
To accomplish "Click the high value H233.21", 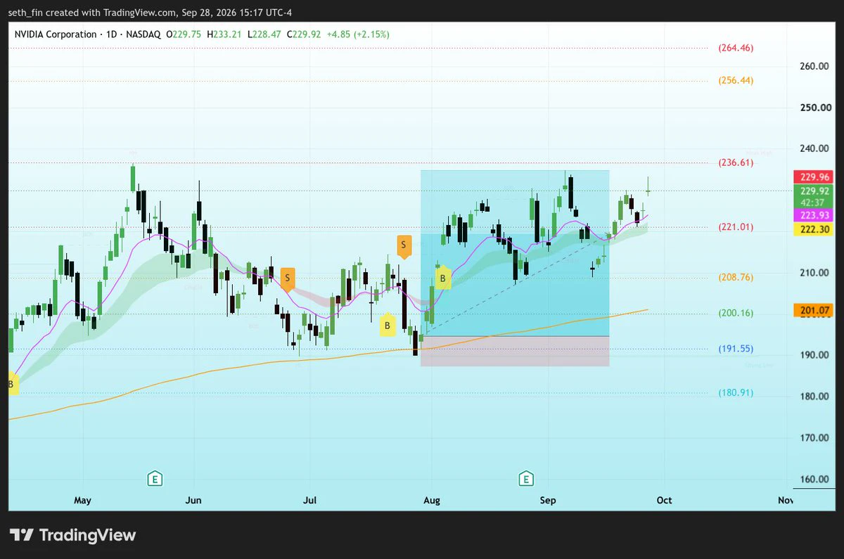I will (223, 34).
